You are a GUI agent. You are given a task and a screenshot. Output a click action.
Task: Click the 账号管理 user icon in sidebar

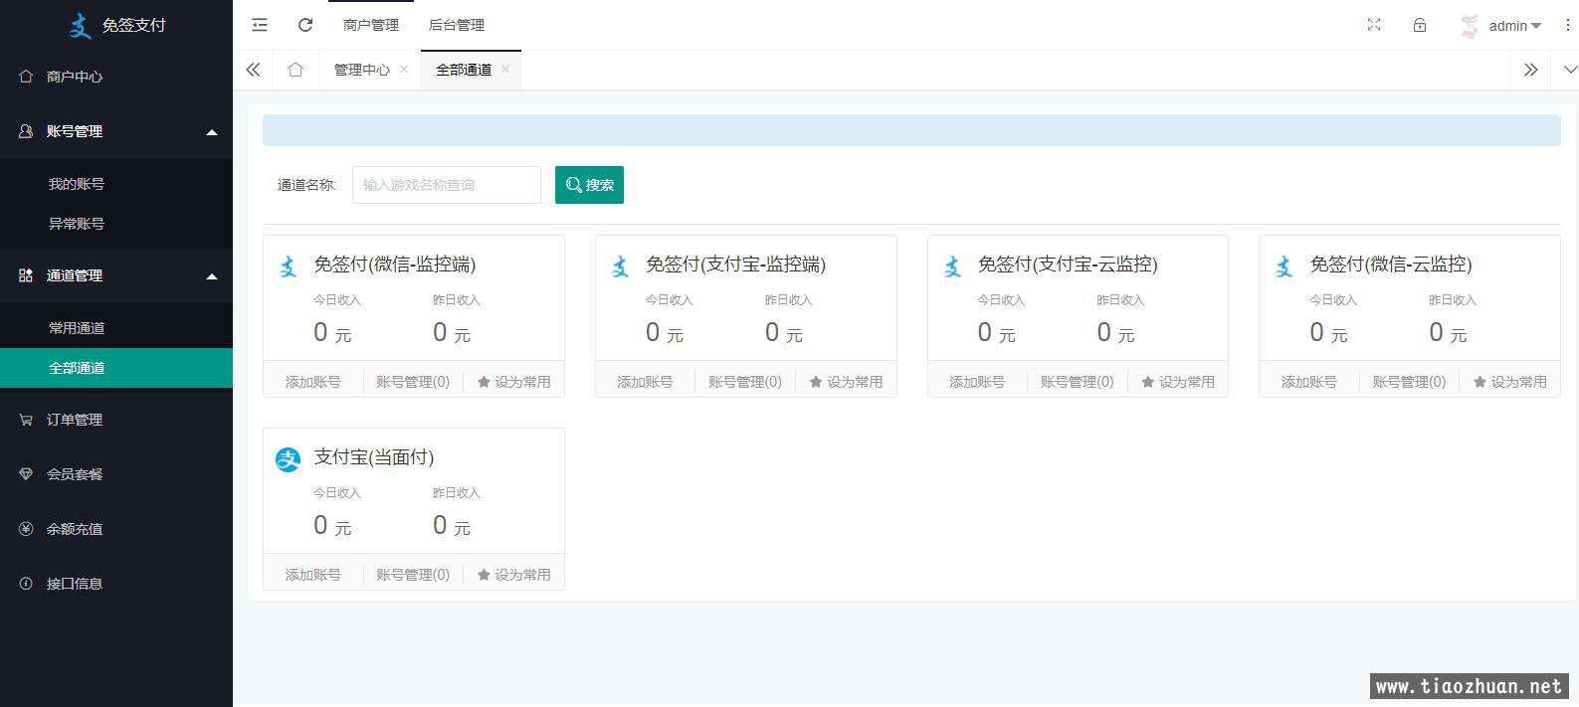pyautogui.click(x=26, y=131)
